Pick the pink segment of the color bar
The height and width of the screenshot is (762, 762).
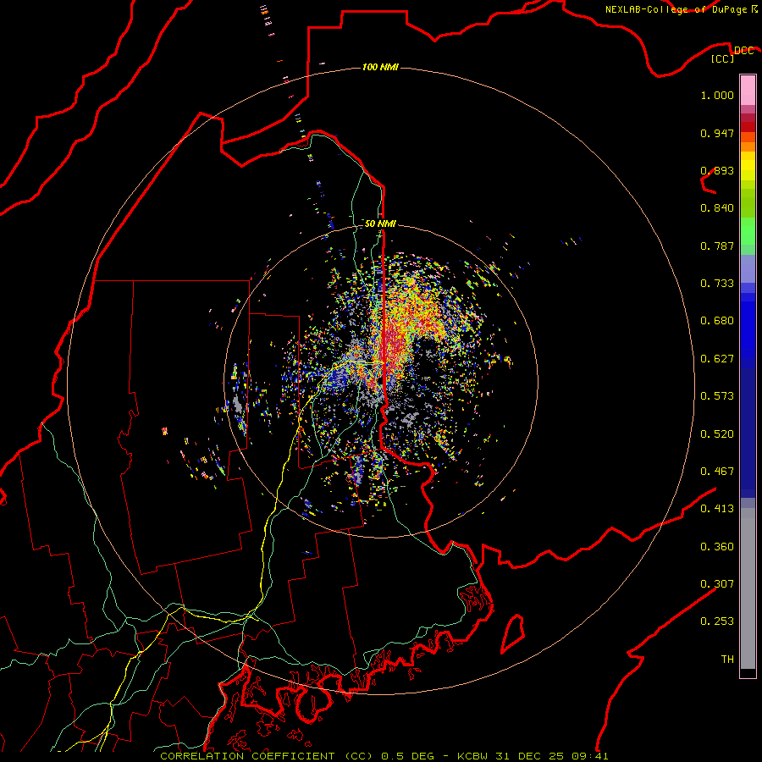click(x=748, y=91)
